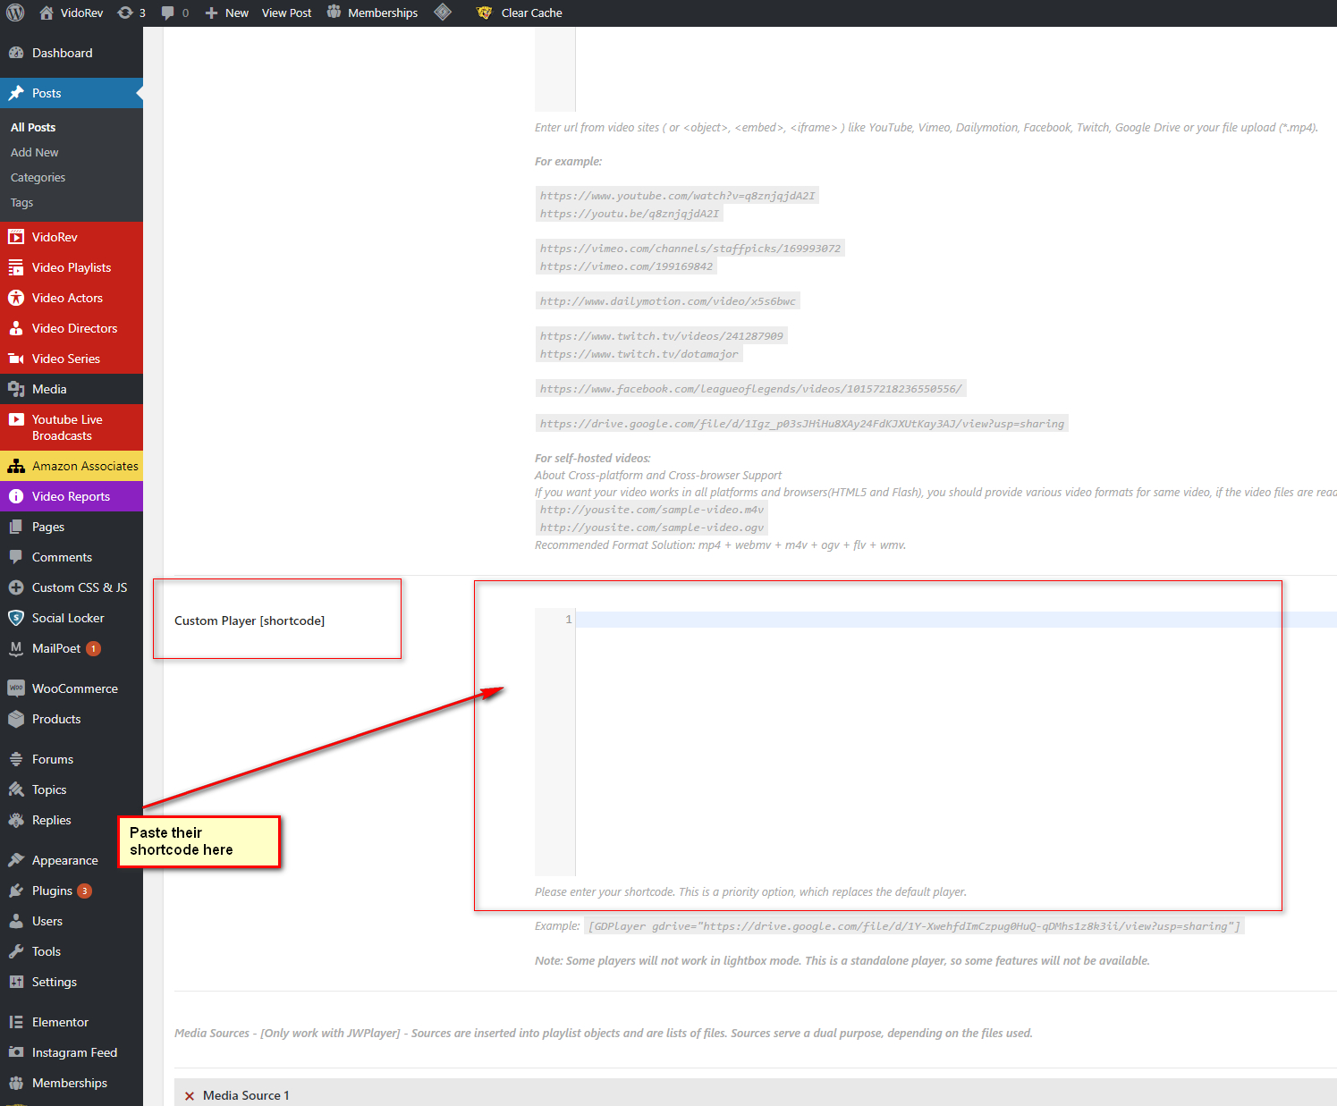
Task: Open the Plugins menu item
Action: tap(52, 891)
